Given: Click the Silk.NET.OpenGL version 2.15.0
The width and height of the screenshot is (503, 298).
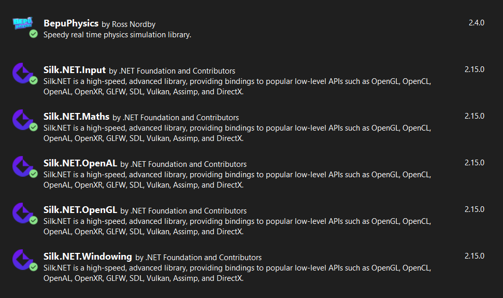Looking at the screenshot, I should click(474, 209).
